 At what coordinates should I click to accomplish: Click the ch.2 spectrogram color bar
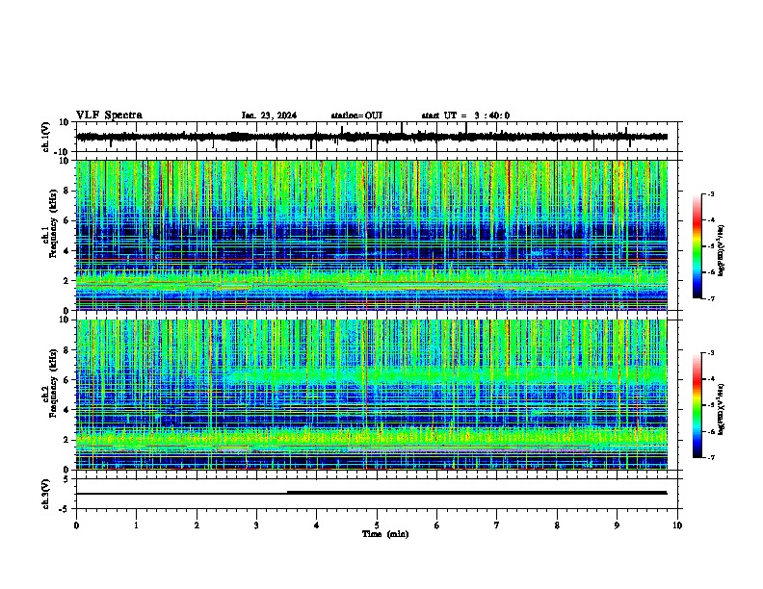click(697, 405)
